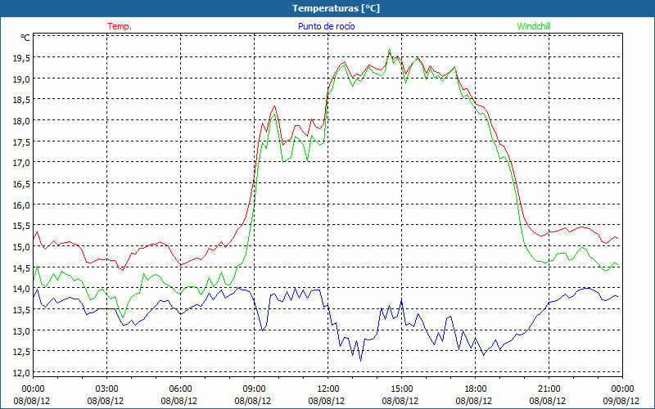Click the '08/08/12' date under 12:00
This screenshot has height=409, width=655.
[x=328, y=401]
